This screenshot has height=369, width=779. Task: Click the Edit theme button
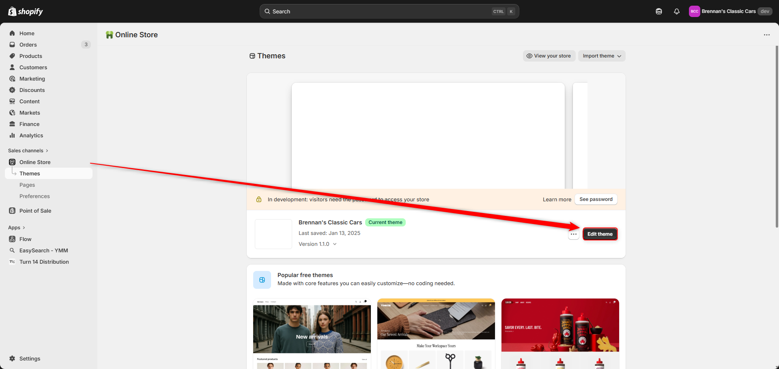[x=600, y=234]
